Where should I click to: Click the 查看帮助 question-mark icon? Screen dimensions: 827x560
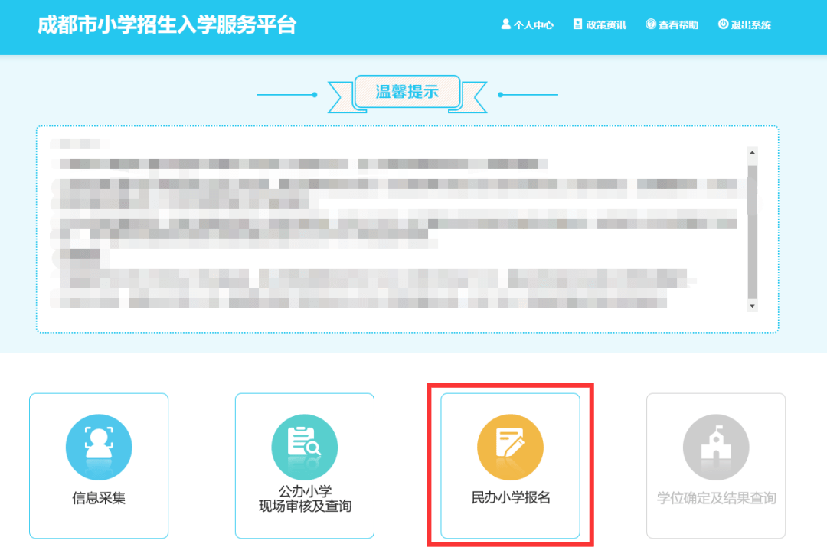pyautogui.click(x=651, y=24)
